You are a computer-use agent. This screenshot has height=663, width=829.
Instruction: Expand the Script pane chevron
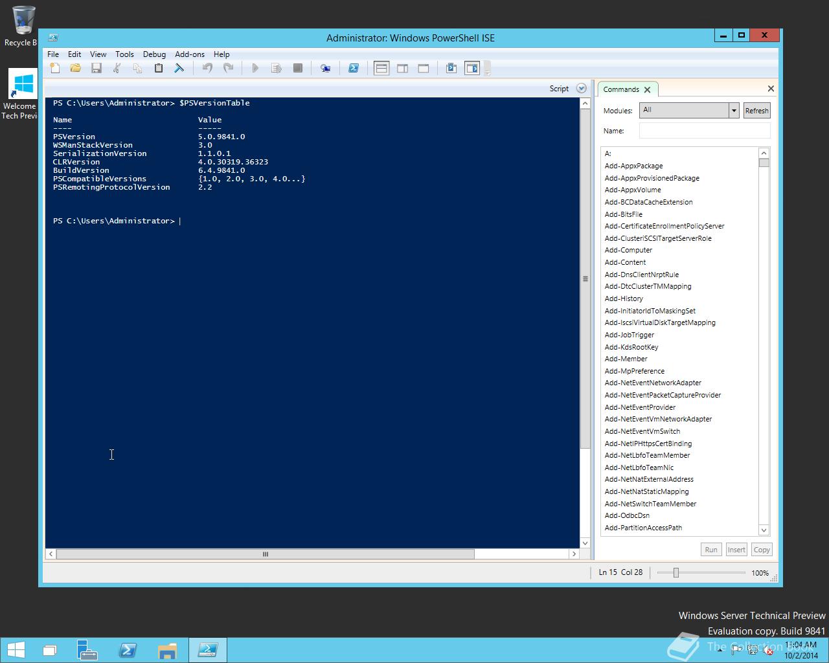pos(582,89)
